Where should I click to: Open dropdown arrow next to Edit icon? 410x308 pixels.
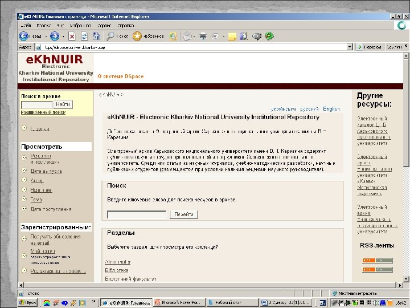coord(224,37)
